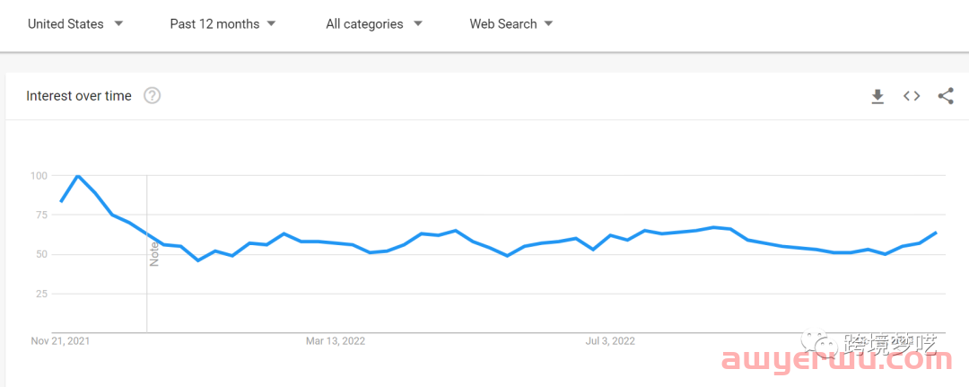
Task: Open the United States region dropdown
Action: pyautogui.click(x=75, y=24)
